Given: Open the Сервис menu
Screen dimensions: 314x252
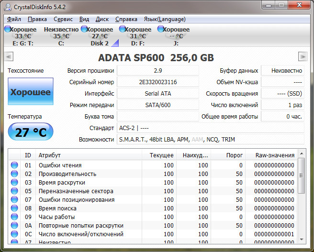Looking at the screenshot, I should [63, 19].
